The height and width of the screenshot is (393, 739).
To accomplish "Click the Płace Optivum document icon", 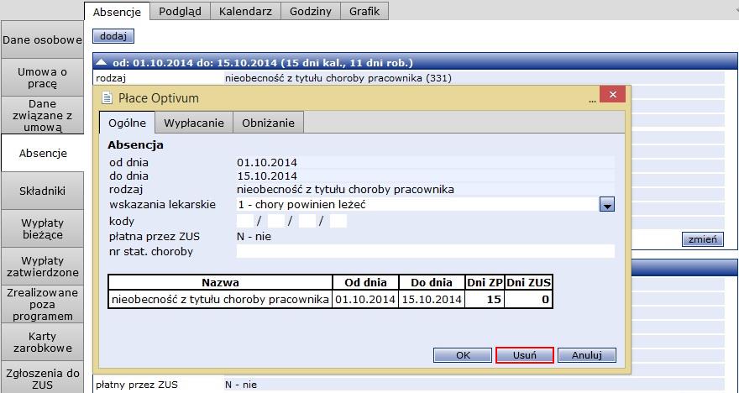I will tap(107, 98).
